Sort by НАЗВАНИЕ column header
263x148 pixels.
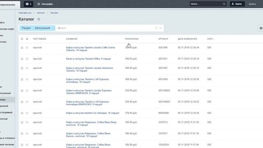coord(72,39)
